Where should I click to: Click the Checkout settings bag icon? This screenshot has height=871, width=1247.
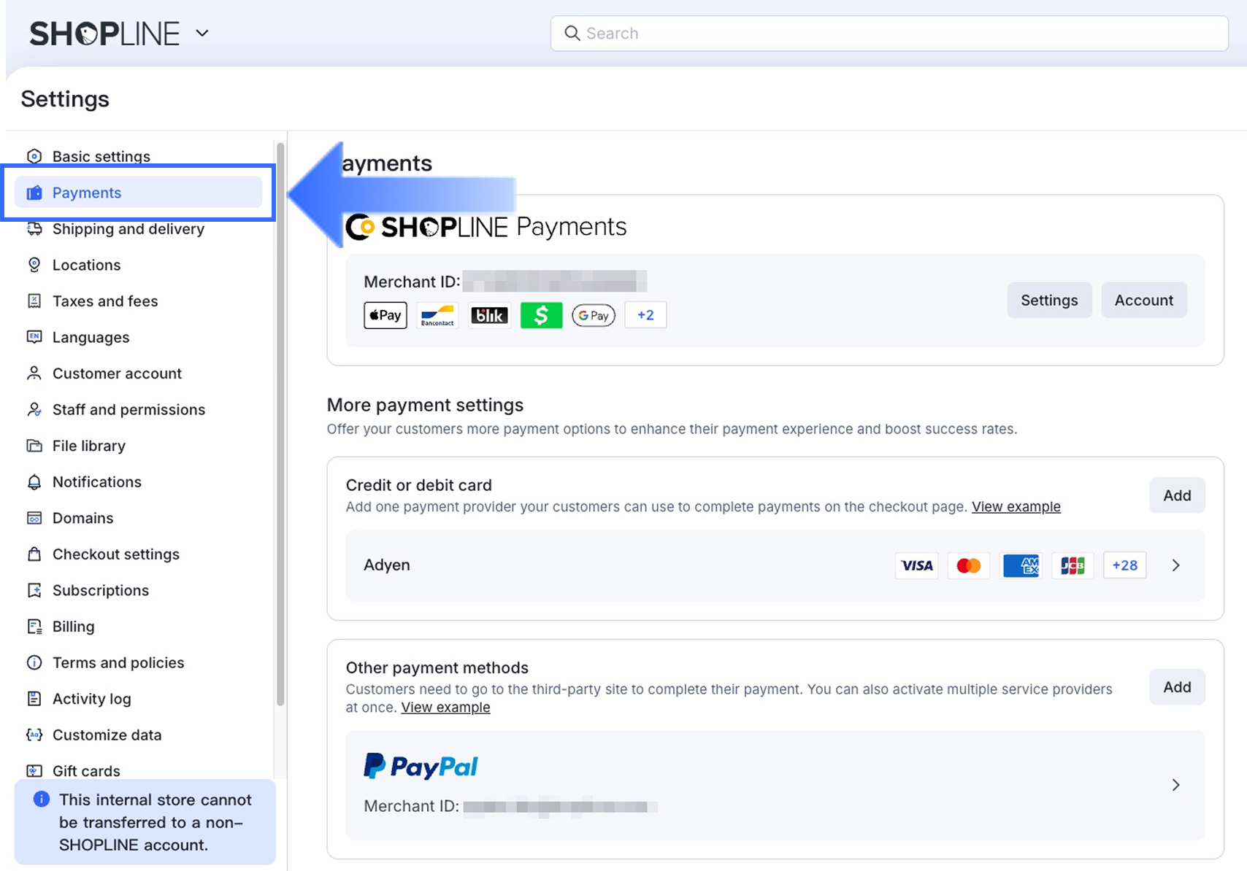34,554
